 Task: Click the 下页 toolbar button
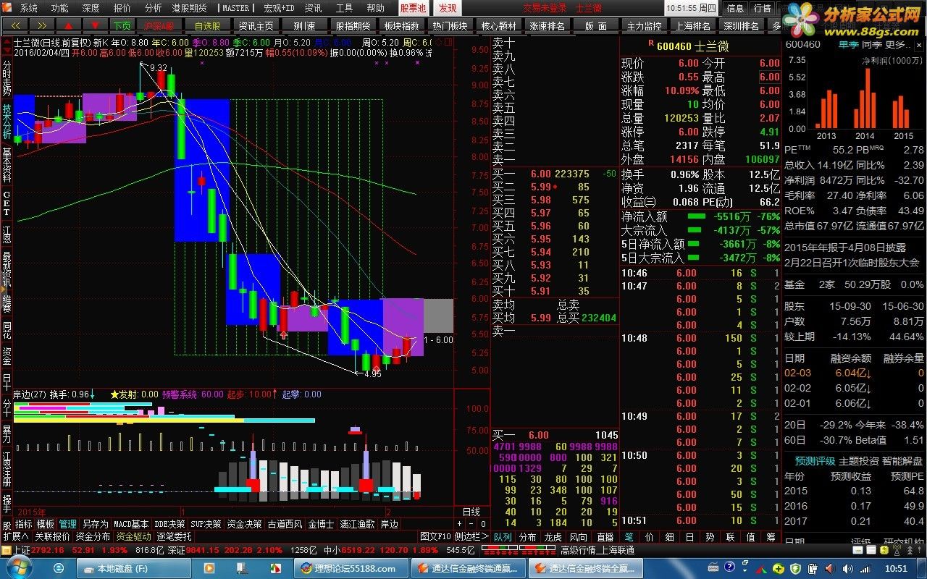[x=122, y=25]
